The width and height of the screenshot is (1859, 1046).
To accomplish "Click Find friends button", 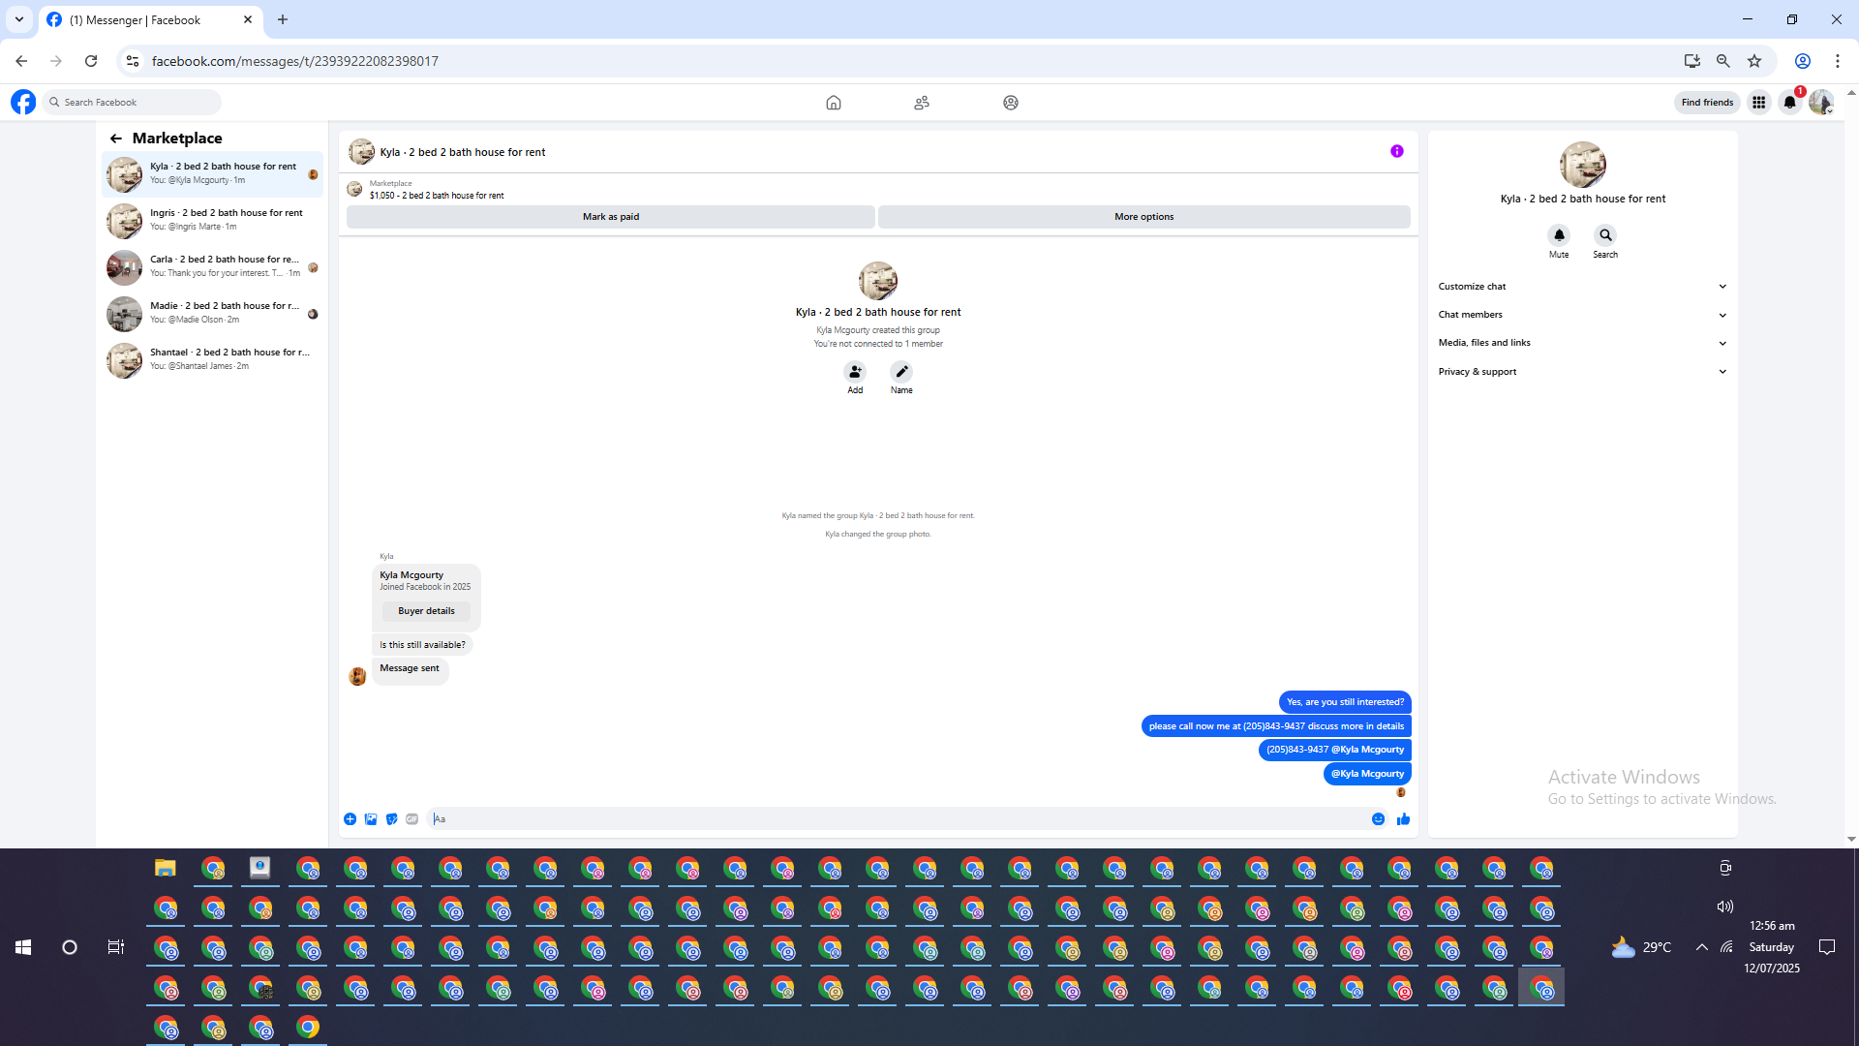I will coord(1707,102).
